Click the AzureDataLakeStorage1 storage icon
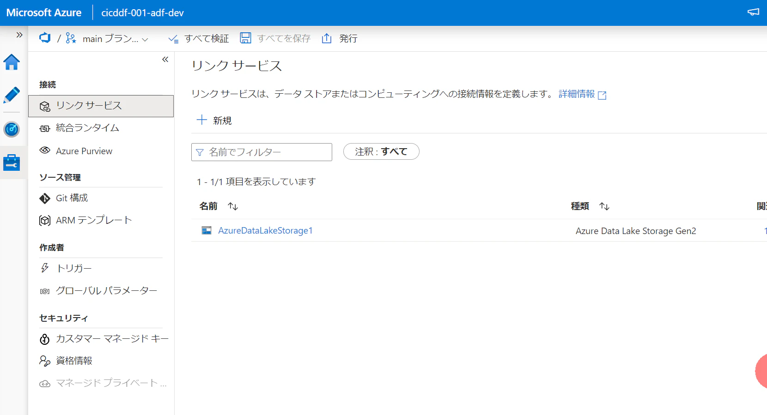767x415 pixels. 207,230
